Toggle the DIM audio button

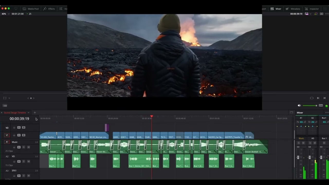321,106
